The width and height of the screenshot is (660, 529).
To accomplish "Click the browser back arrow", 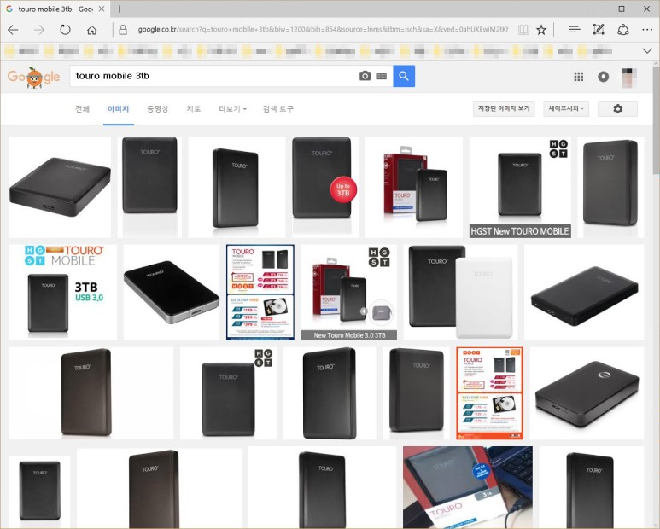I will click(13, 30).
